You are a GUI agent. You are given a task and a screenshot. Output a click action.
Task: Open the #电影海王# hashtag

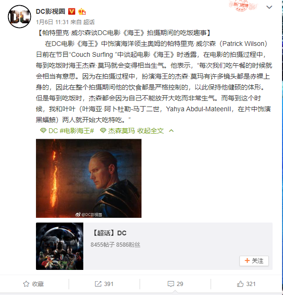pos(77,131)
